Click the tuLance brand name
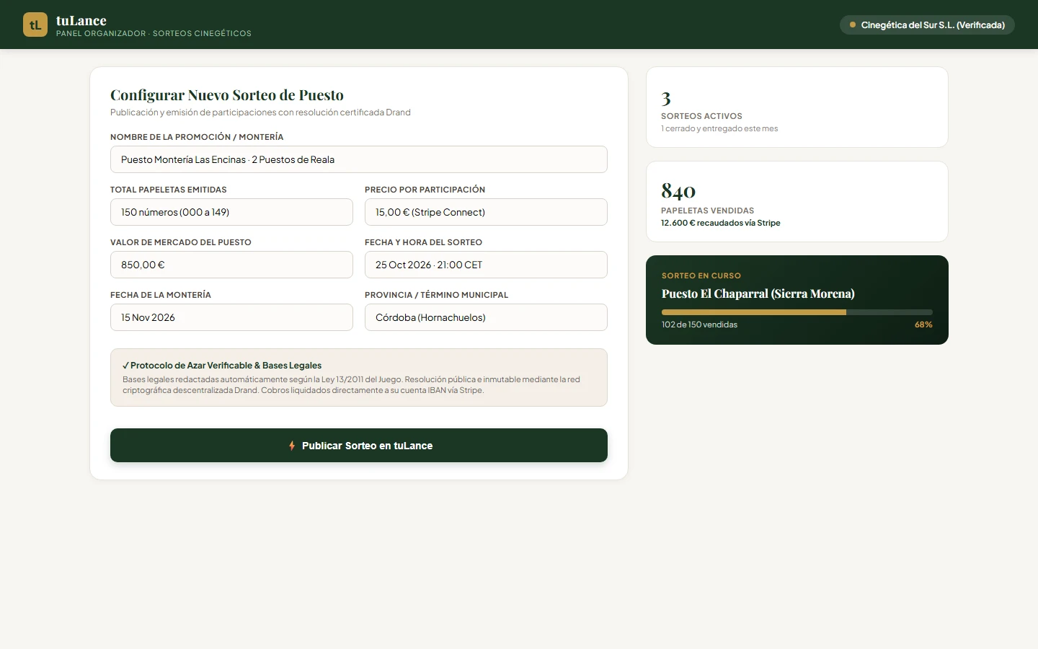Image resolution: width=1038 pixels, height=649 pixels. pos(81,20)
